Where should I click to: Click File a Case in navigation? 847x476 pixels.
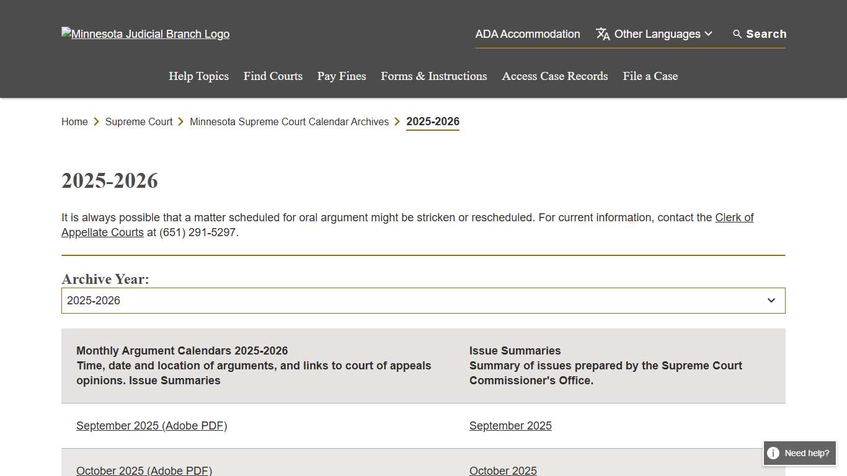[650, 76]
